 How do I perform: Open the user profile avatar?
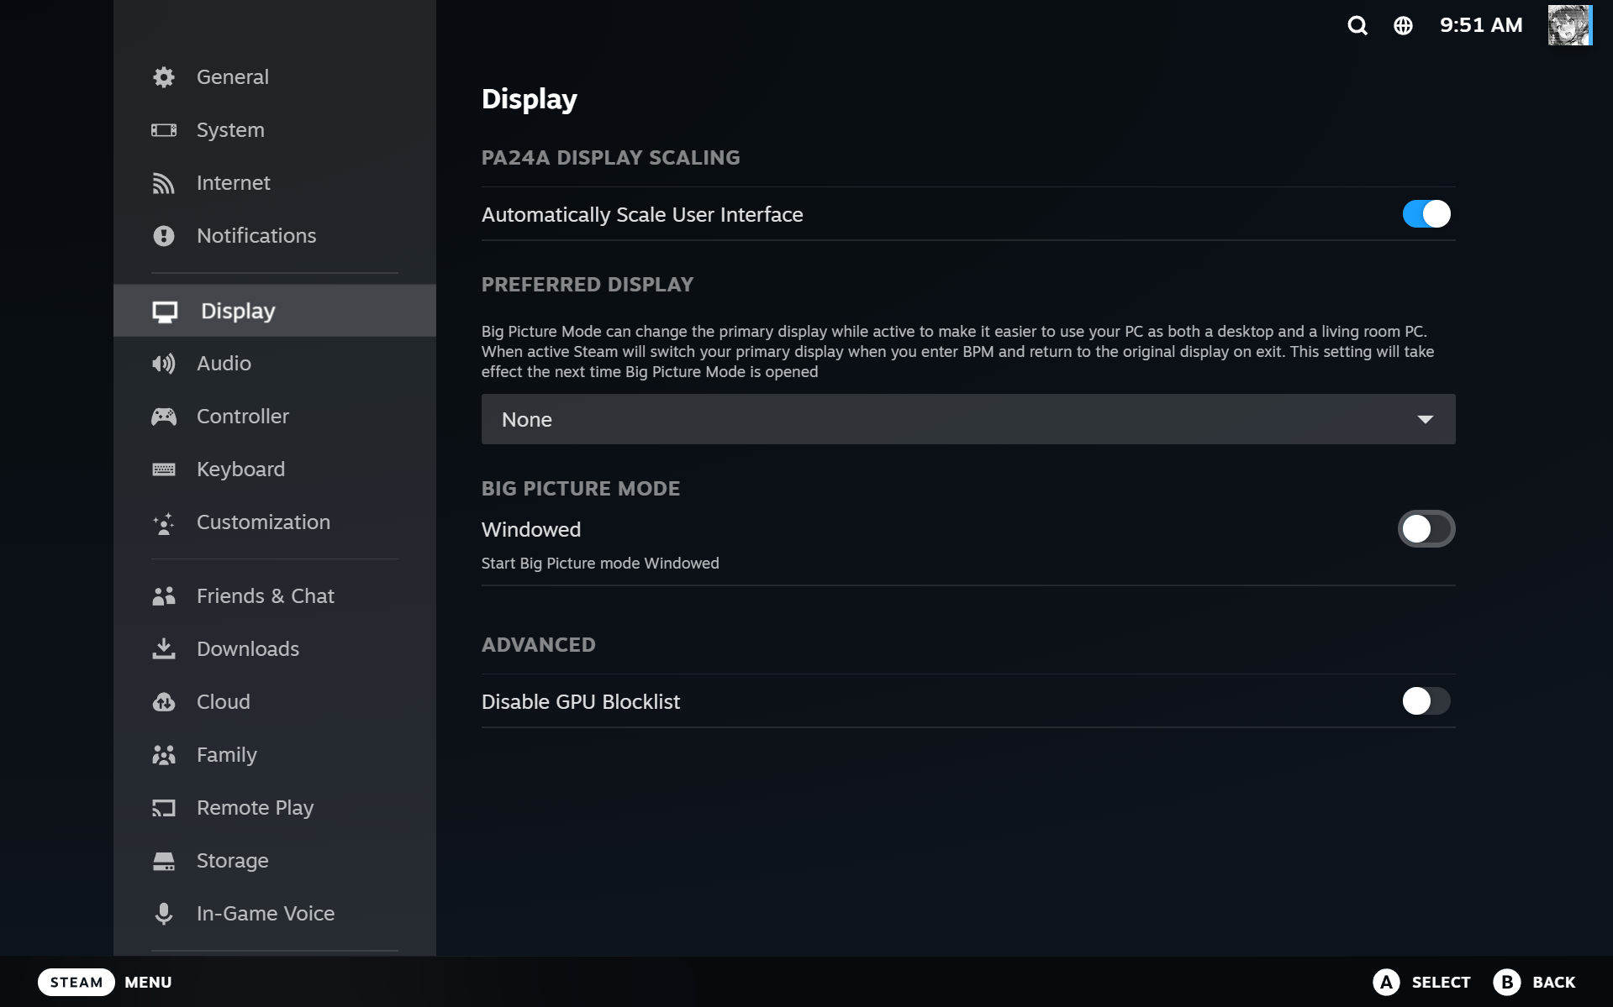1569,25
